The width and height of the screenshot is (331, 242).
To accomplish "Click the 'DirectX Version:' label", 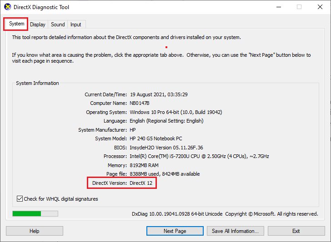I will point(110,183).
